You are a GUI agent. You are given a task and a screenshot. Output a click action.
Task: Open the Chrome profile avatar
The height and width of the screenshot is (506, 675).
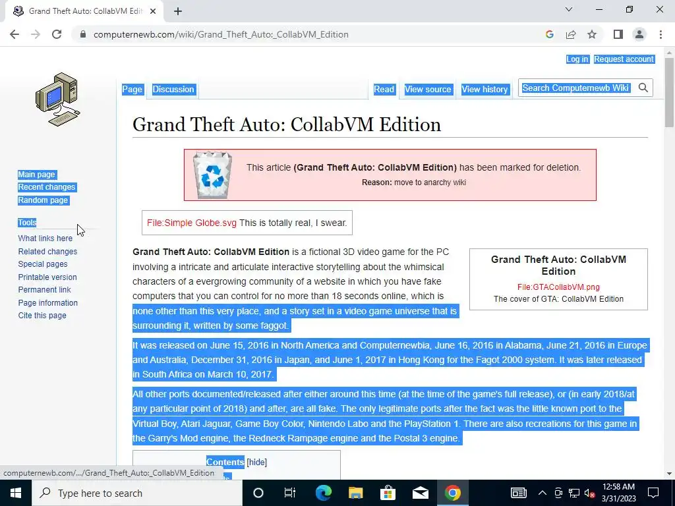pyautogui.click(x=639, y=34)
